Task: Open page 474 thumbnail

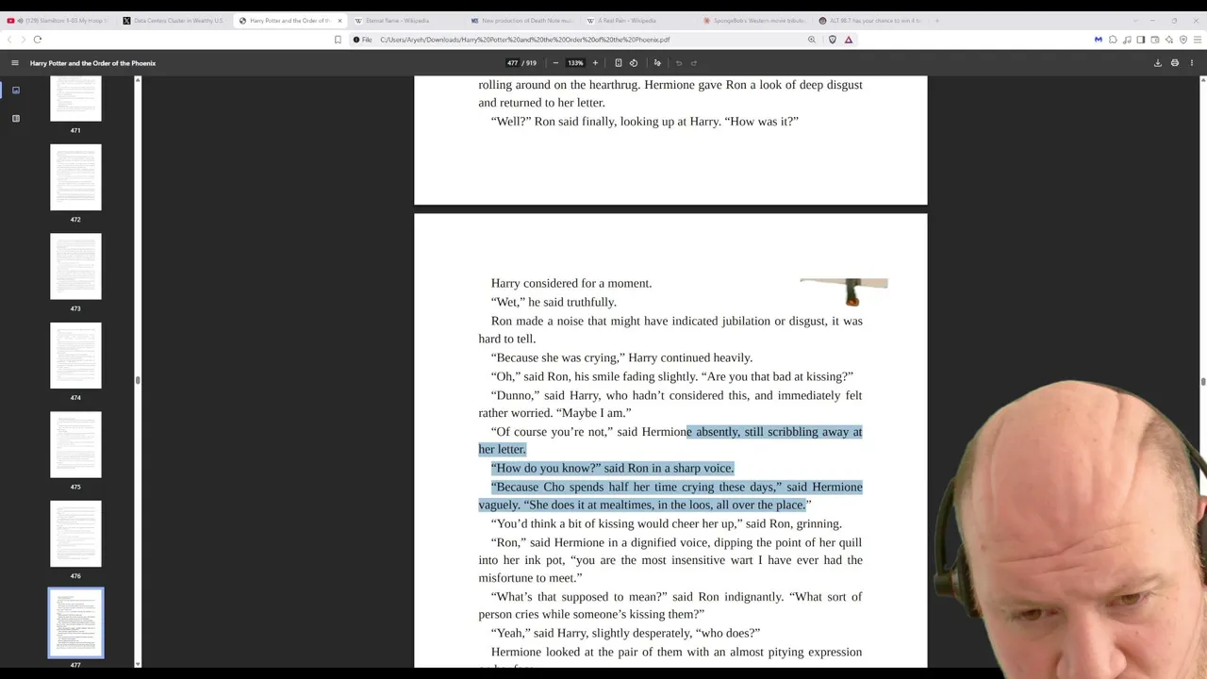Action: pos(75,356)
